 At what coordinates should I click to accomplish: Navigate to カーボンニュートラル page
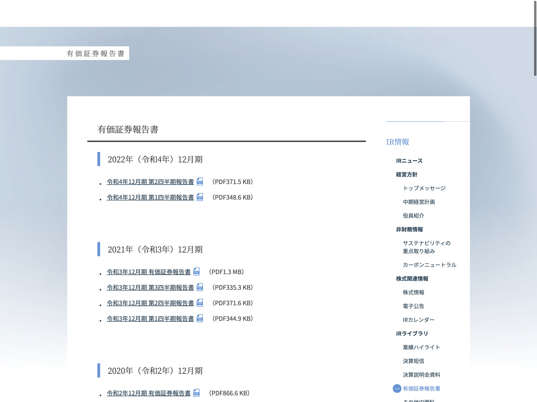click(x=430, y=265)
